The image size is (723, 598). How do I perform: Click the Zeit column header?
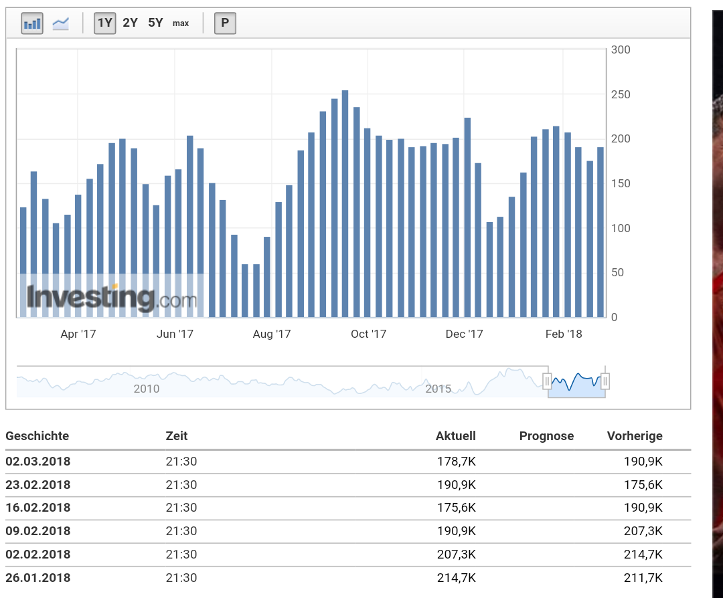click(x=177, y=436)
